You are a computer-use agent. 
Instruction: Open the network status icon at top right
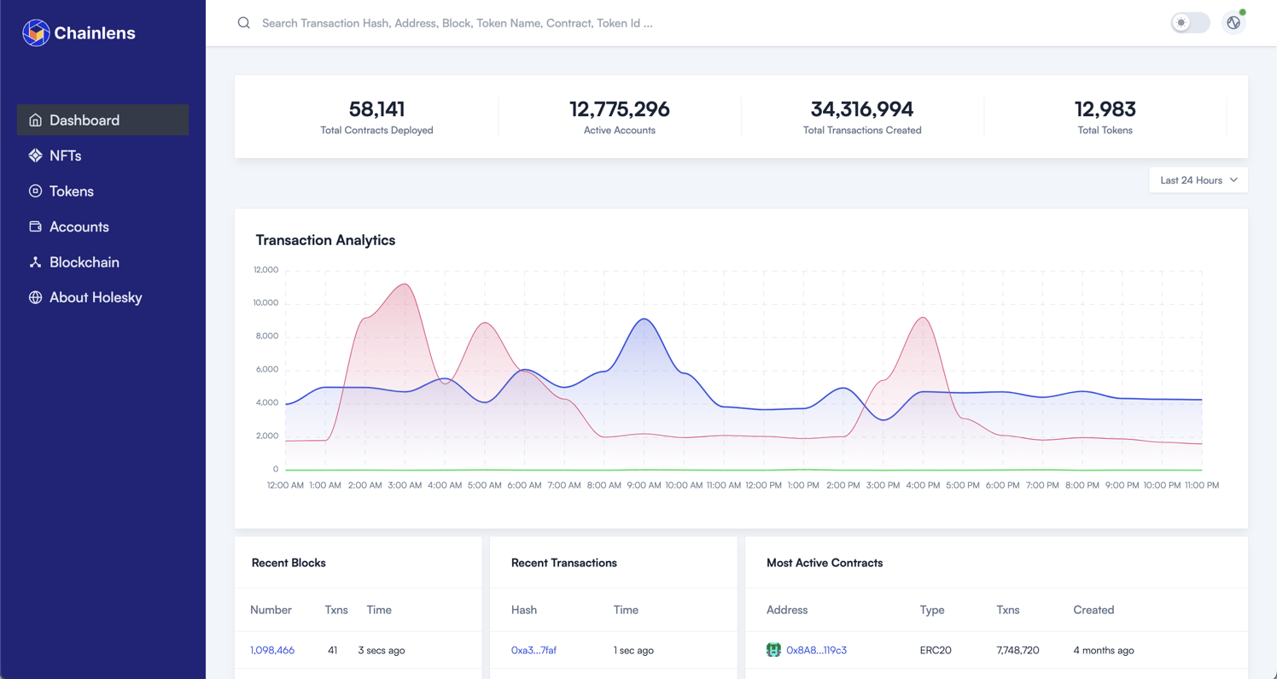[x=1233, y=23]
